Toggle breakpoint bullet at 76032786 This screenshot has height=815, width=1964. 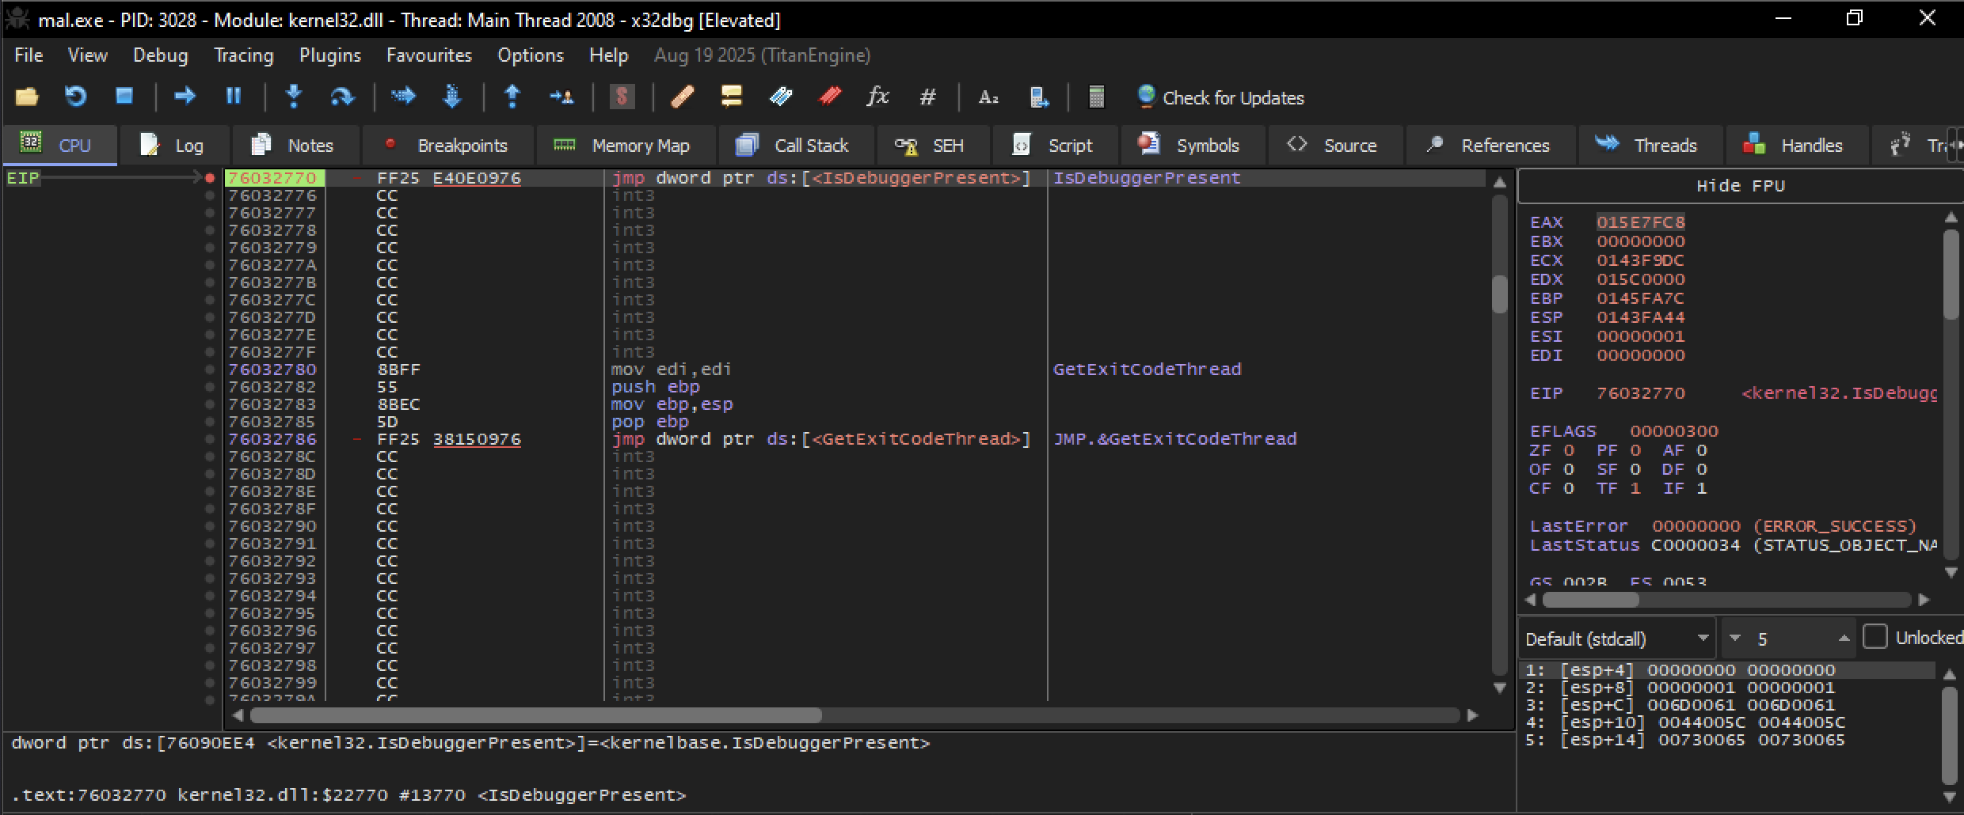click(210, 439)
